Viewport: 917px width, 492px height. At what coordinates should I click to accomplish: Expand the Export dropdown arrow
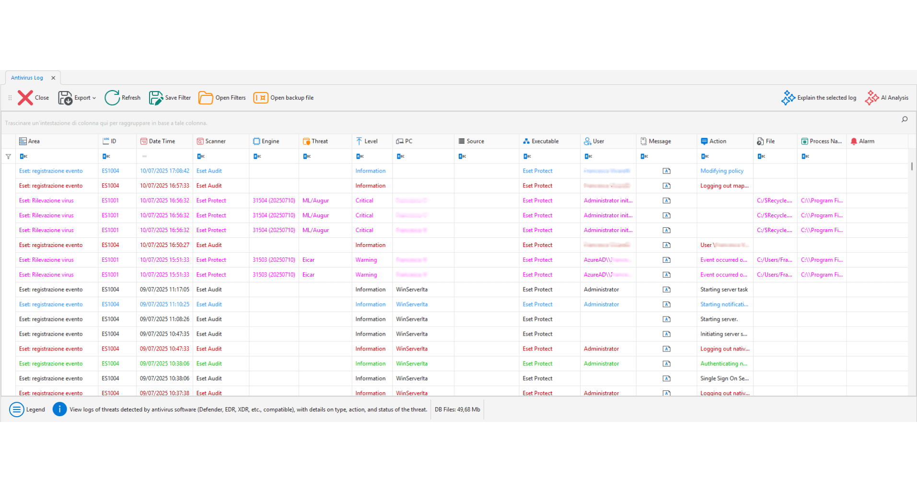point(94,98)
